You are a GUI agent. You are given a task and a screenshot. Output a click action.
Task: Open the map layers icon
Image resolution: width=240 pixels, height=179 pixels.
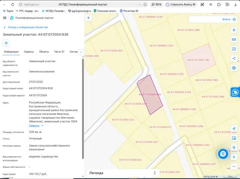pos(234,30)
